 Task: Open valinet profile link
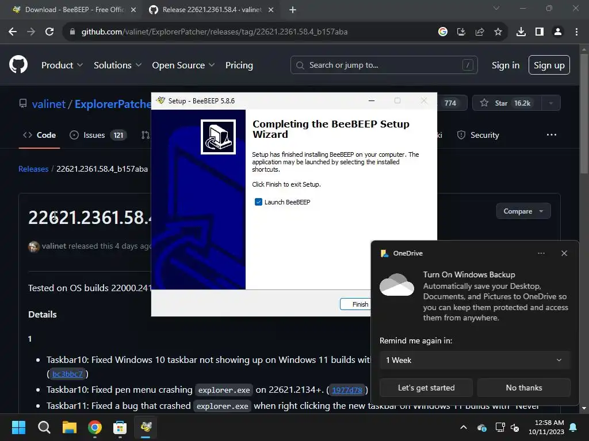click(x=49, y=104)
